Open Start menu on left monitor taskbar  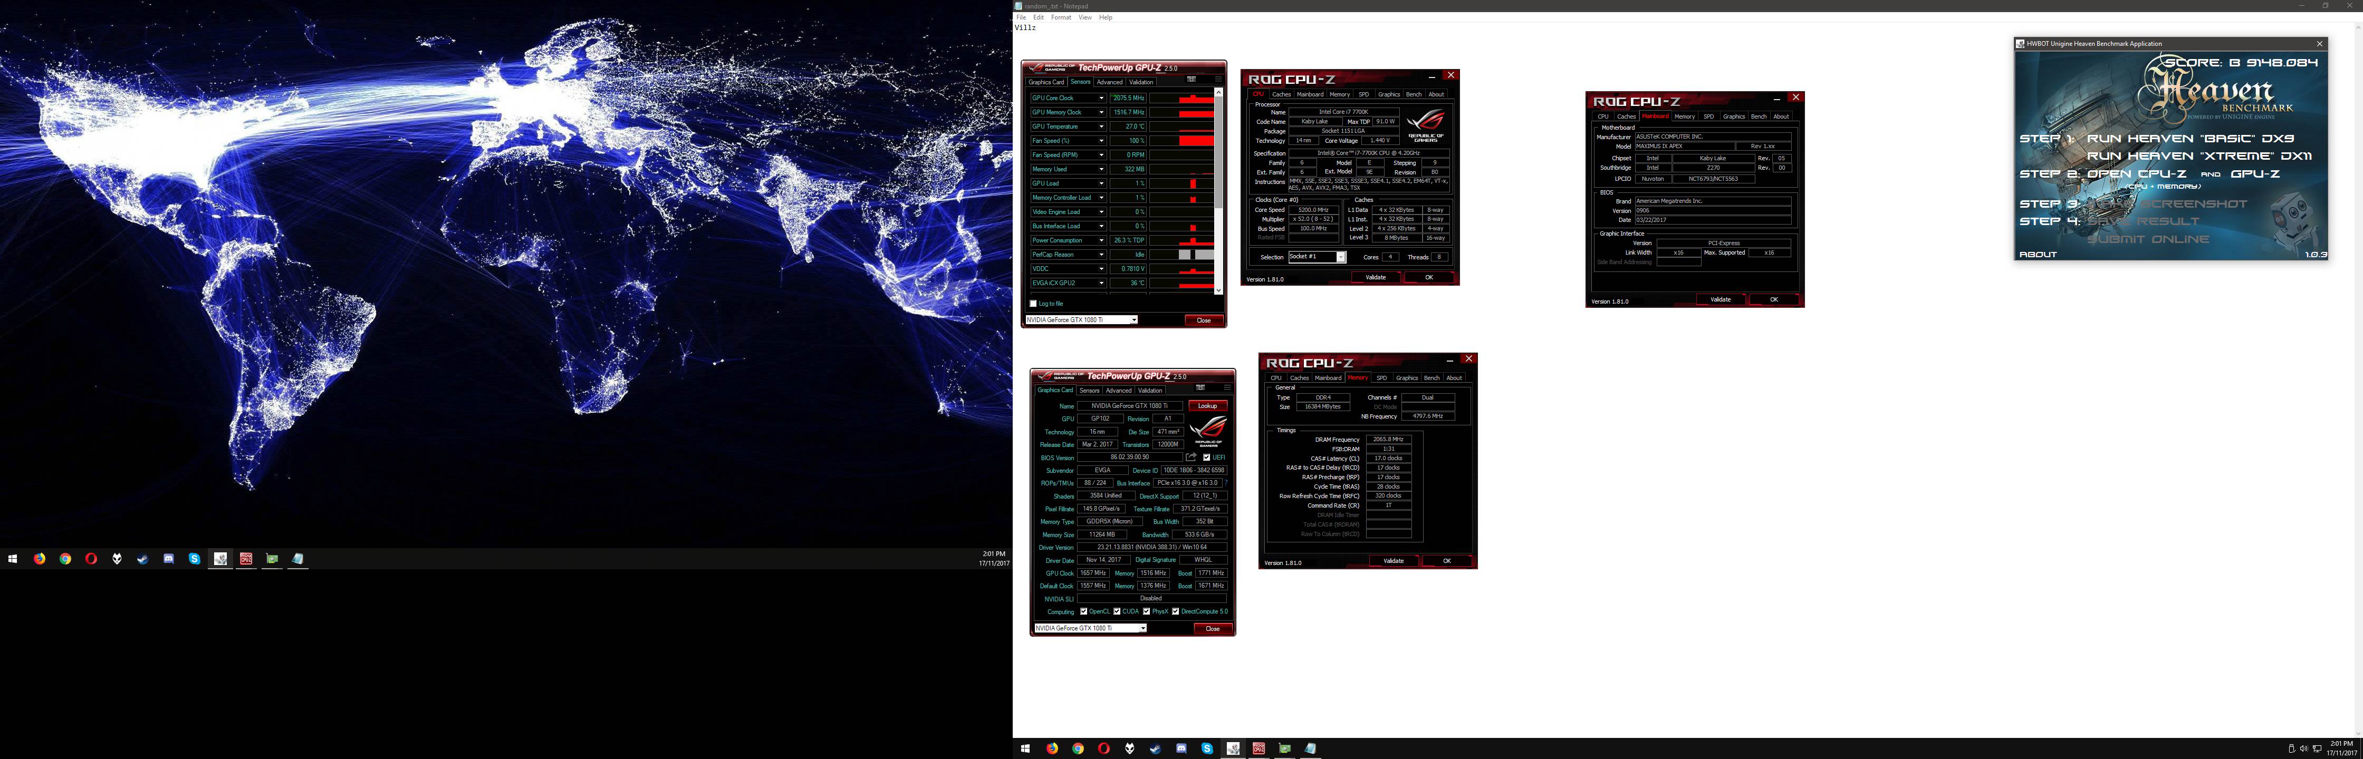tap(13, 558)
